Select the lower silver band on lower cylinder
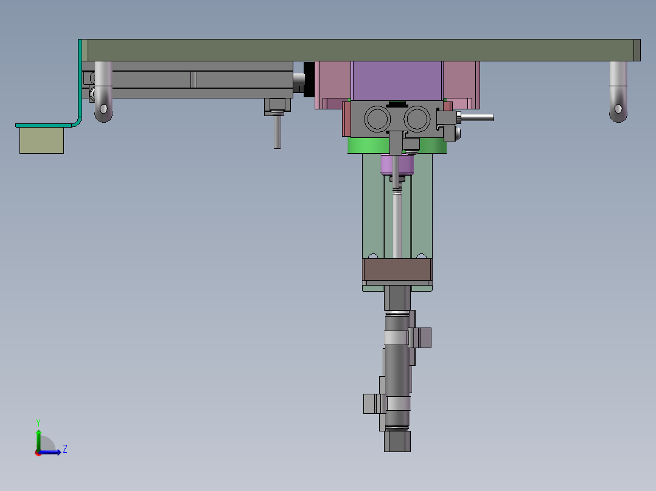 [398, 403]
